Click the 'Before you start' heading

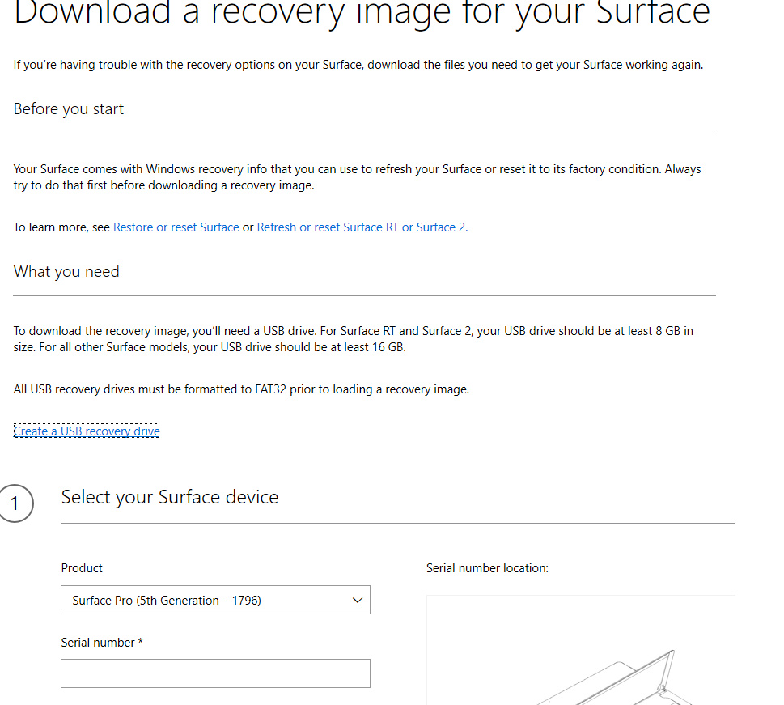point(69,109)
